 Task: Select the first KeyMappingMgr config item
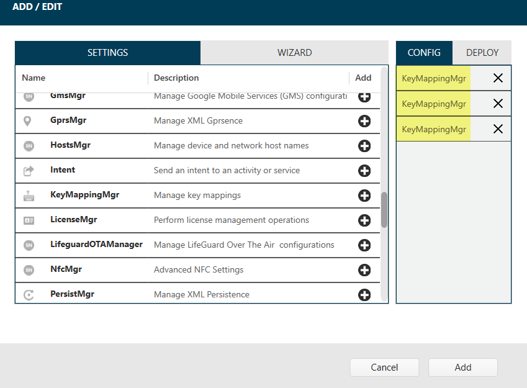[434, 78]
